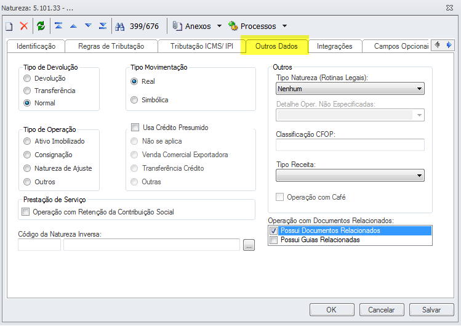Click the binoculars search icon
Screen dimensions: 461x326
(120, 26)
